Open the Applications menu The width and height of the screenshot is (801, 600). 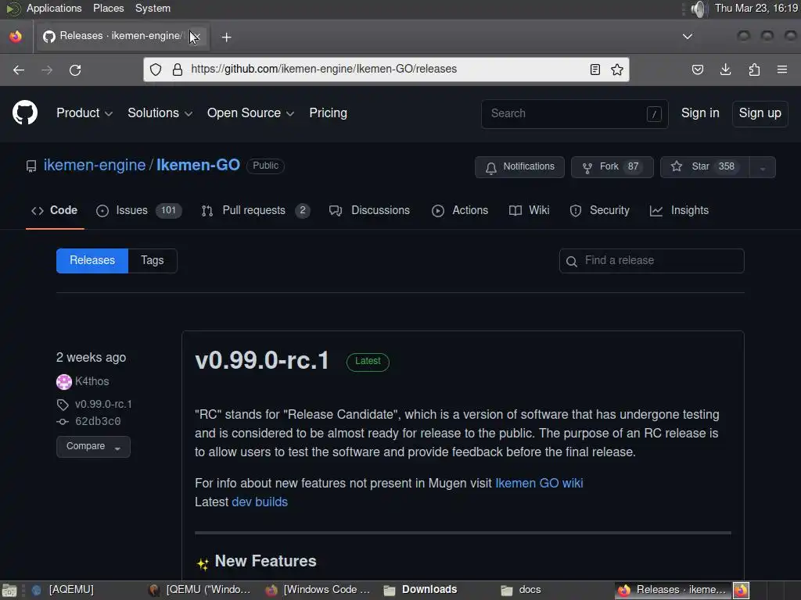[54, 9]
